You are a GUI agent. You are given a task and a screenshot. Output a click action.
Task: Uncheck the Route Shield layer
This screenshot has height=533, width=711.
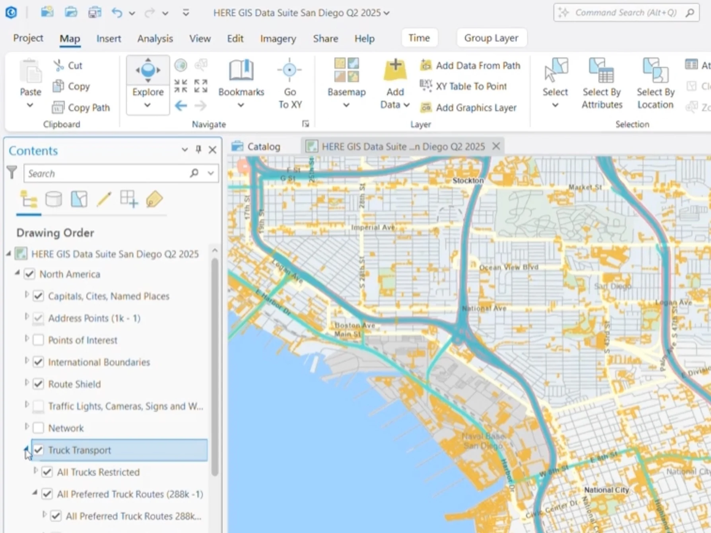[38, 383]
